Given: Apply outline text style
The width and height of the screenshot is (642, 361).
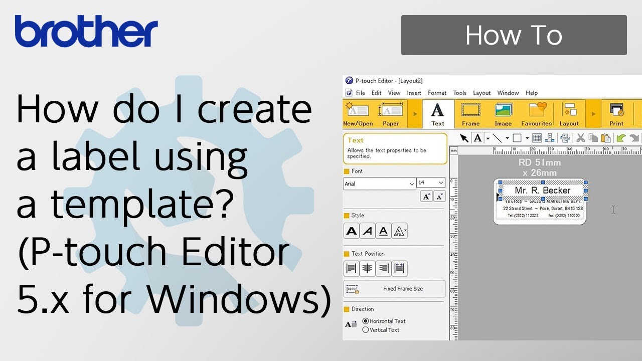Looking at the screenshot, I should (x=400, y=231).
